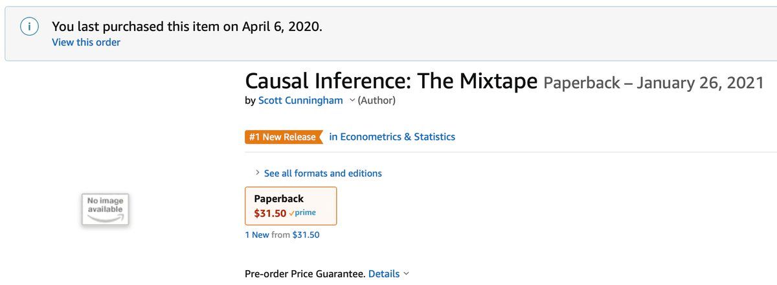
Task: Expand the See all formats chevron arrow
Action: tap(257, 173)
